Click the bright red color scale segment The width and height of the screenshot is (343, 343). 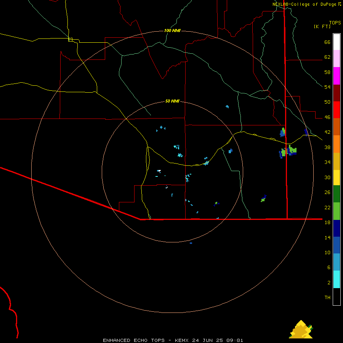point(337,110)
